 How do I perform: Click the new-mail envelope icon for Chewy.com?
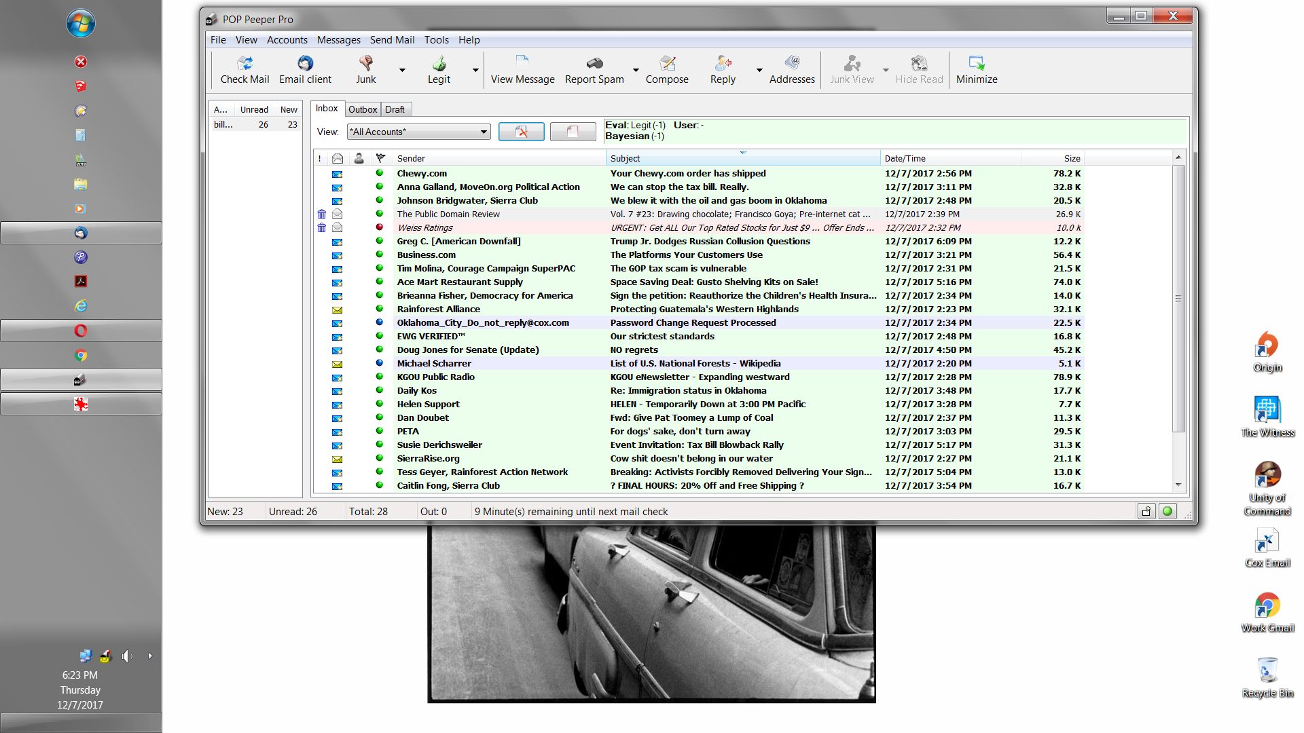(337, 174)
